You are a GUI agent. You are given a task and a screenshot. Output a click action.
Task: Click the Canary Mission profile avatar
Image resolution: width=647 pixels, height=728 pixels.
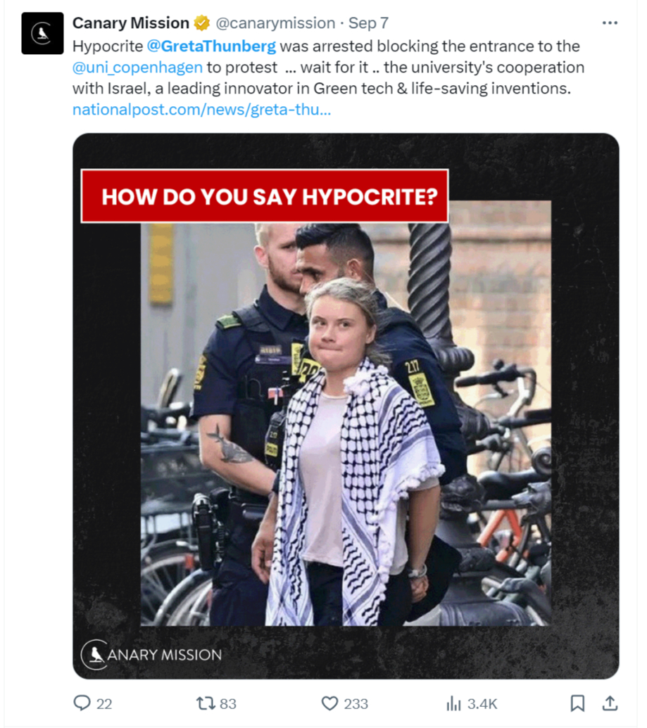click(42, 34)
